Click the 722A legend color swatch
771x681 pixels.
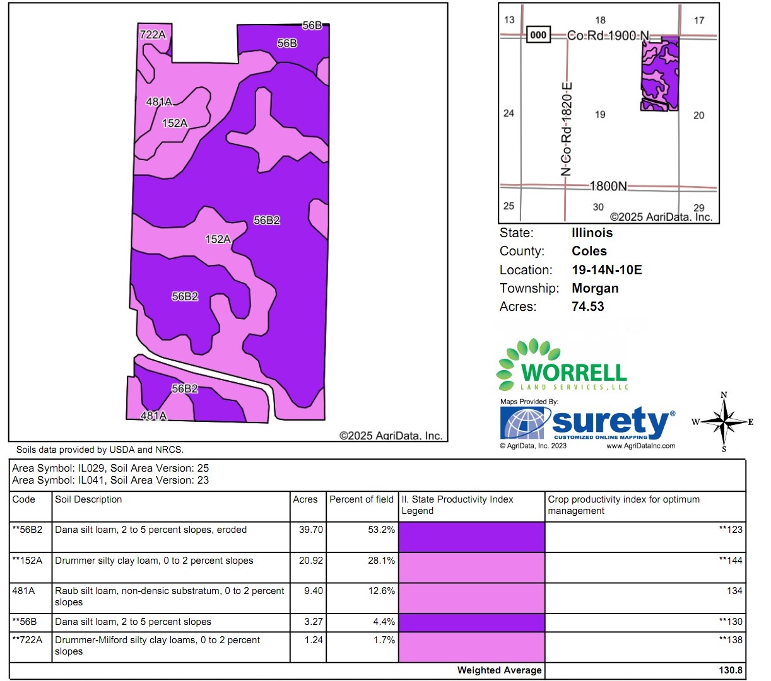point(471,647)
